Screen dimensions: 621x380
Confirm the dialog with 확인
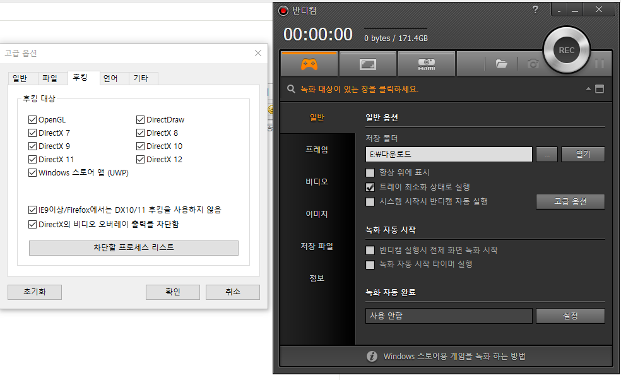click(x=173, y=292)
